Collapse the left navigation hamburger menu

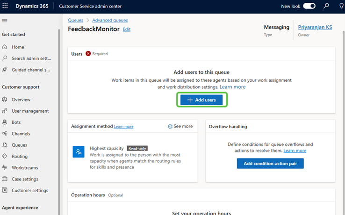[x=5, y=21]
